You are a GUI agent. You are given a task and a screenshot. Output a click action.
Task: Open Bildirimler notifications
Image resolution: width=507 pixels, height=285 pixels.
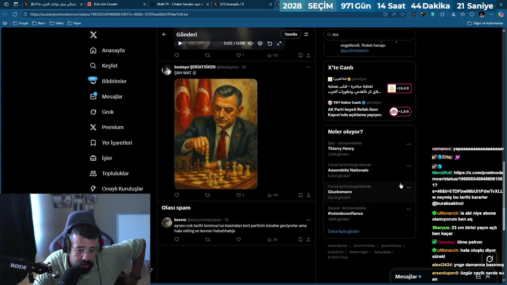click(108, 81)
